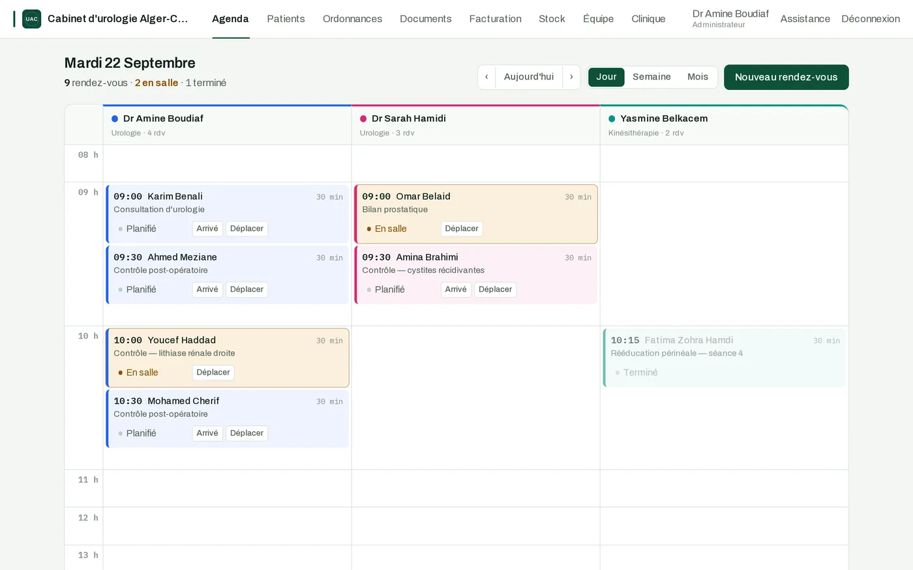
Task: Click the Assistance link
Action: coord(805,19)
